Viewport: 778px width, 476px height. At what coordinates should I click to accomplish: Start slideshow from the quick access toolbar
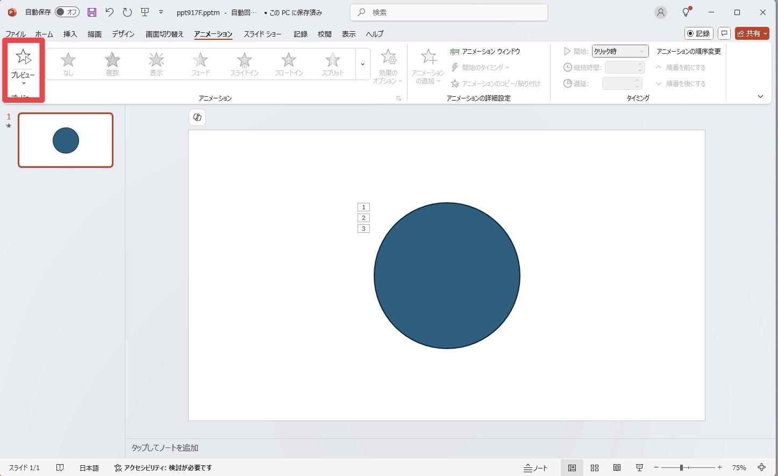point(145,12)
